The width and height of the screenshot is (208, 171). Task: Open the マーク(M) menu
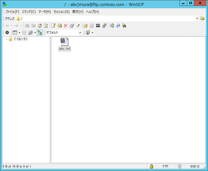[x=45, y=12]
